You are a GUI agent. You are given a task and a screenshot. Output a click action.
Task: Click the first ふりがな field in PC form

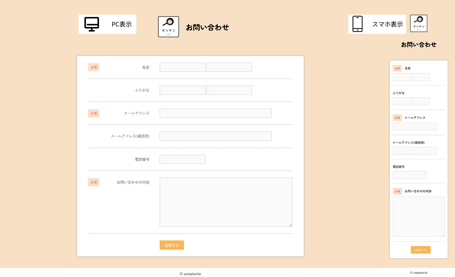(183, 90)
